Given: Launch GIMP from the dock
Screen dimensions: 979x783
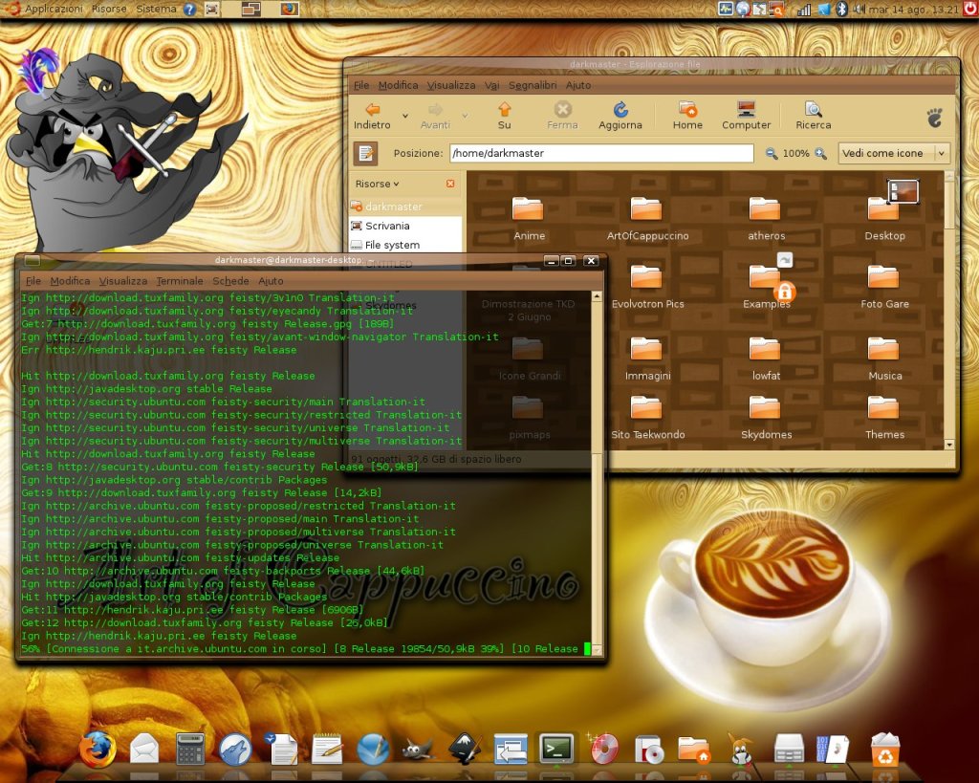Looking at the screenshot, I should pos(418,748).
